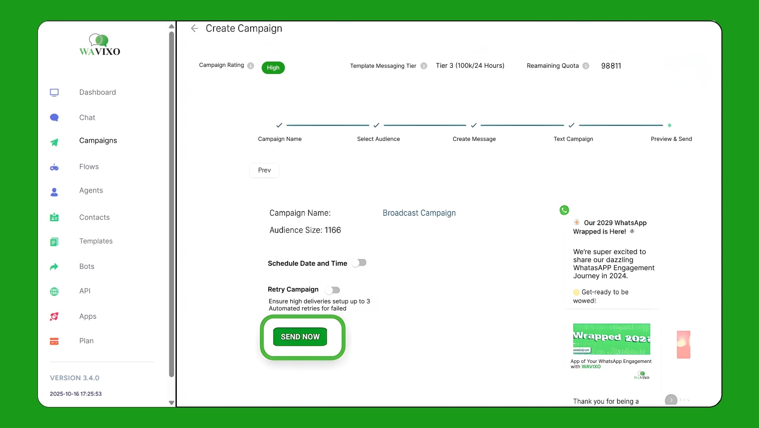
Task: Open Dashboard via its monitor icon
Action: [54, 93]
